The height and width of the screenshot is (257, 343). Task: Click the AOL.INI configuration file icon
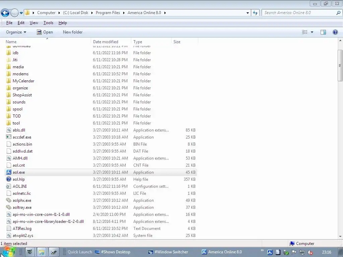click(8, 186)
